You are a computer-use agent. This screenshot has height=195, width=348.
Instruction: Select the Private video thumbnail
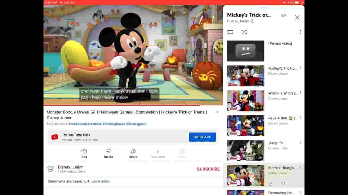[x=246, y=51]
